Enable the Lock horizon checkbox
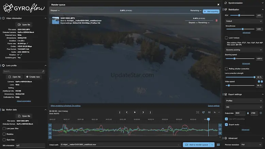The image size is (265, 149). click(227, 38)
